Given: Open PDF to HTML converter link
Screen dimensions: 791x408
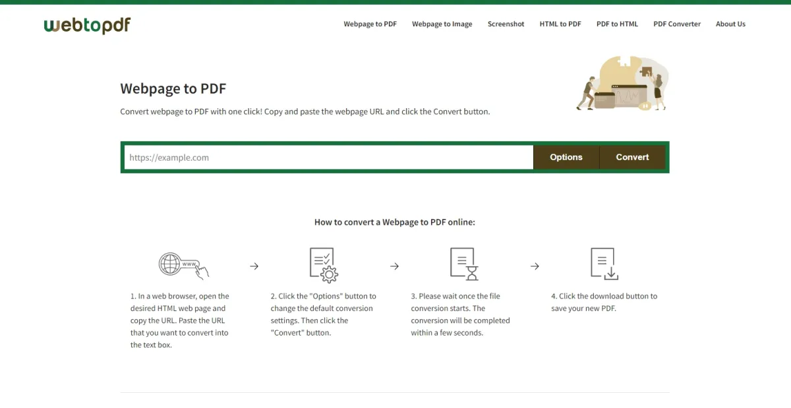Looking at the screenshot, I should click(x=617, y=24).
